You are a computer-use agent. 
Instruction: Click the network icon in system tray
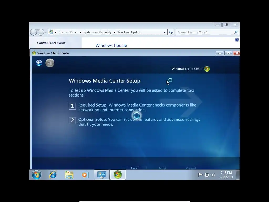[207, 175]
